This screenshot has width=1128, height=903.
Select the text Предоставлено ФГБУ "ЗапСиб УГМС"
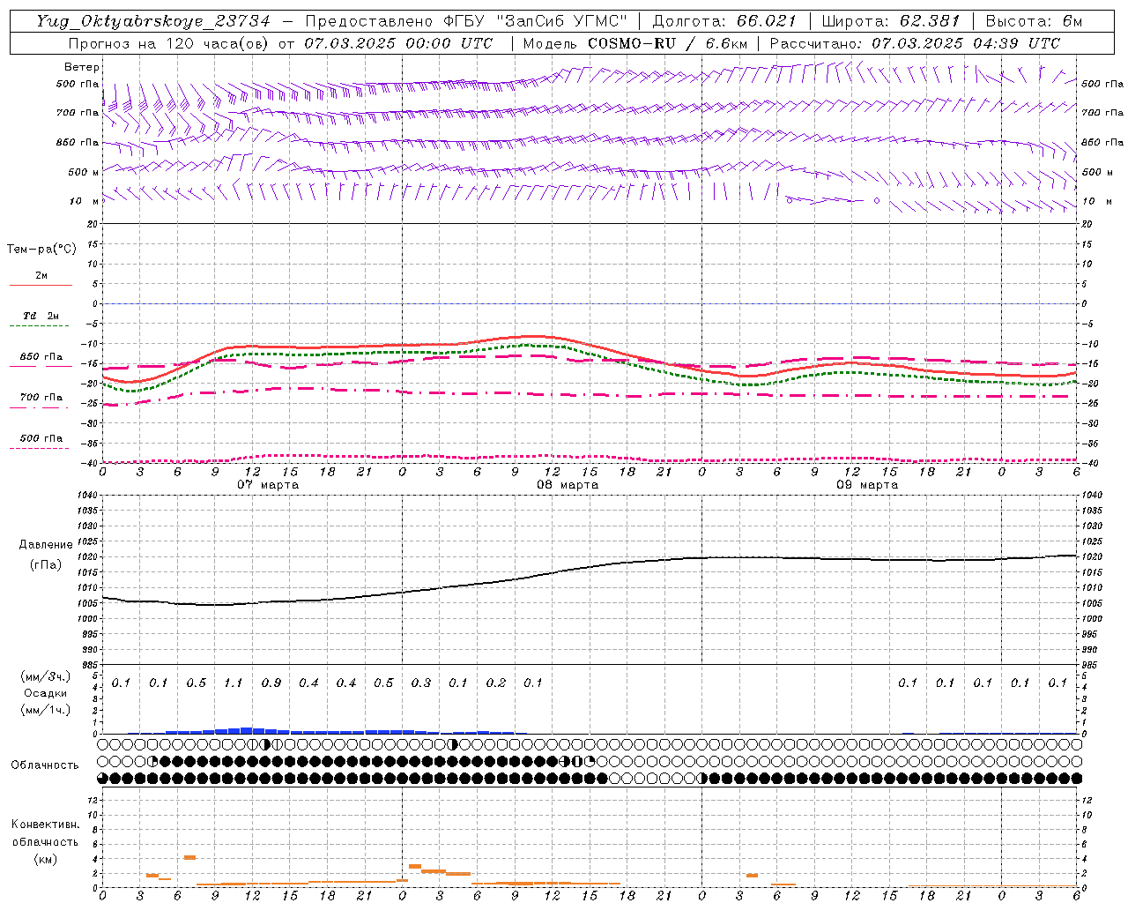pyautogui.click(x=466, y=21)
